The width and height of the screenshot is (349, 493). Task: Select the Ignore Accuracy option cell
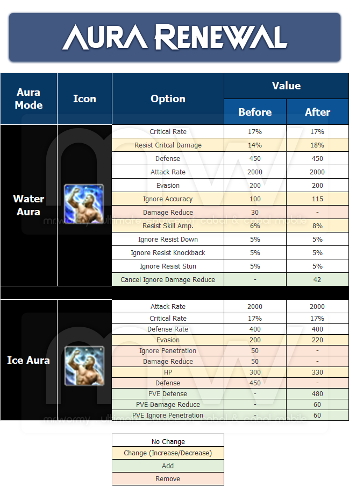pos(168,199)
